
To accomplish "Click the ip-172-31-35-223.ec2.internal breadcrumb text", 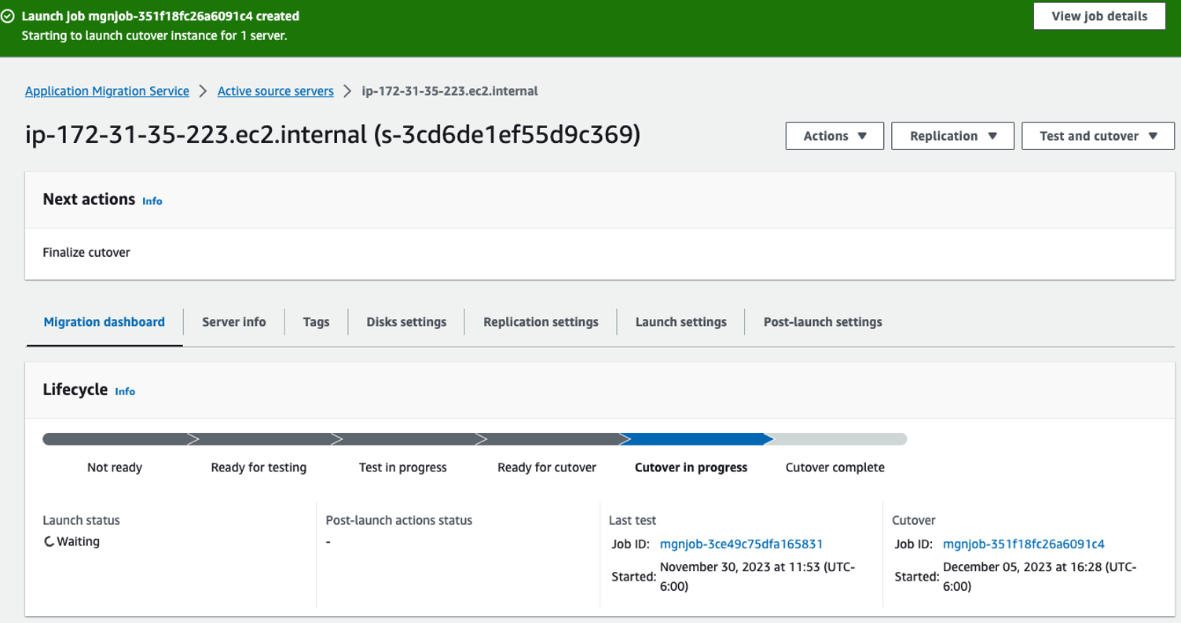I will coord(449,91).
